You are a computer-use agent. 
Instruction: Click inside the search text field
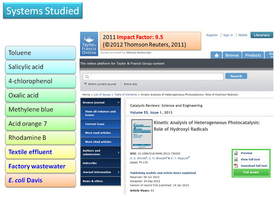(x=157, y=77)
